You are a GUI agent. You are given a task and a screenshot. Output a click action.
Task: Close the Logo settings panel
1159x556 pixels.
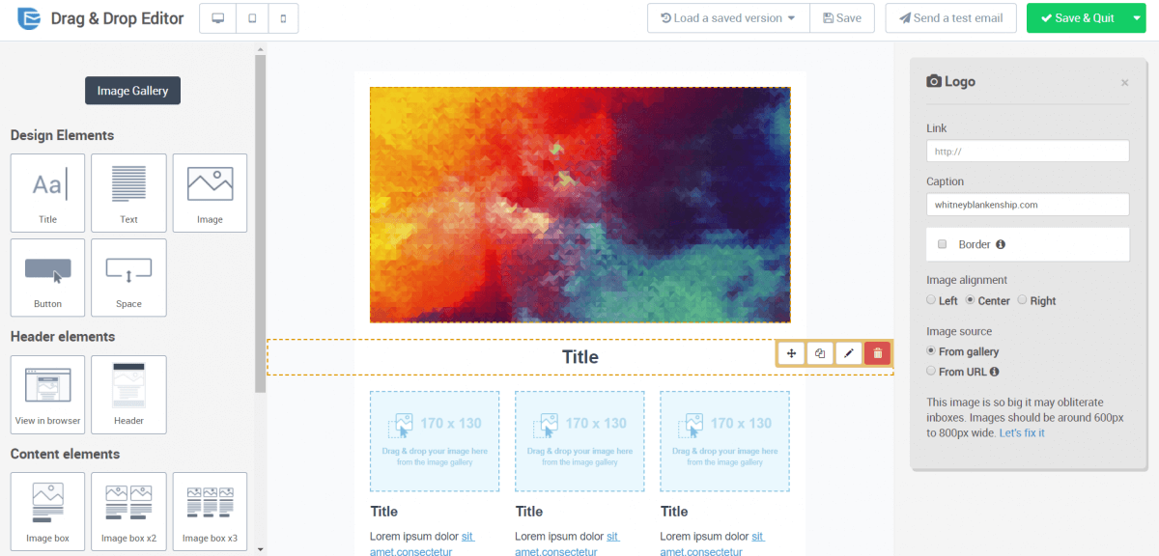[x=1124, y=83]
